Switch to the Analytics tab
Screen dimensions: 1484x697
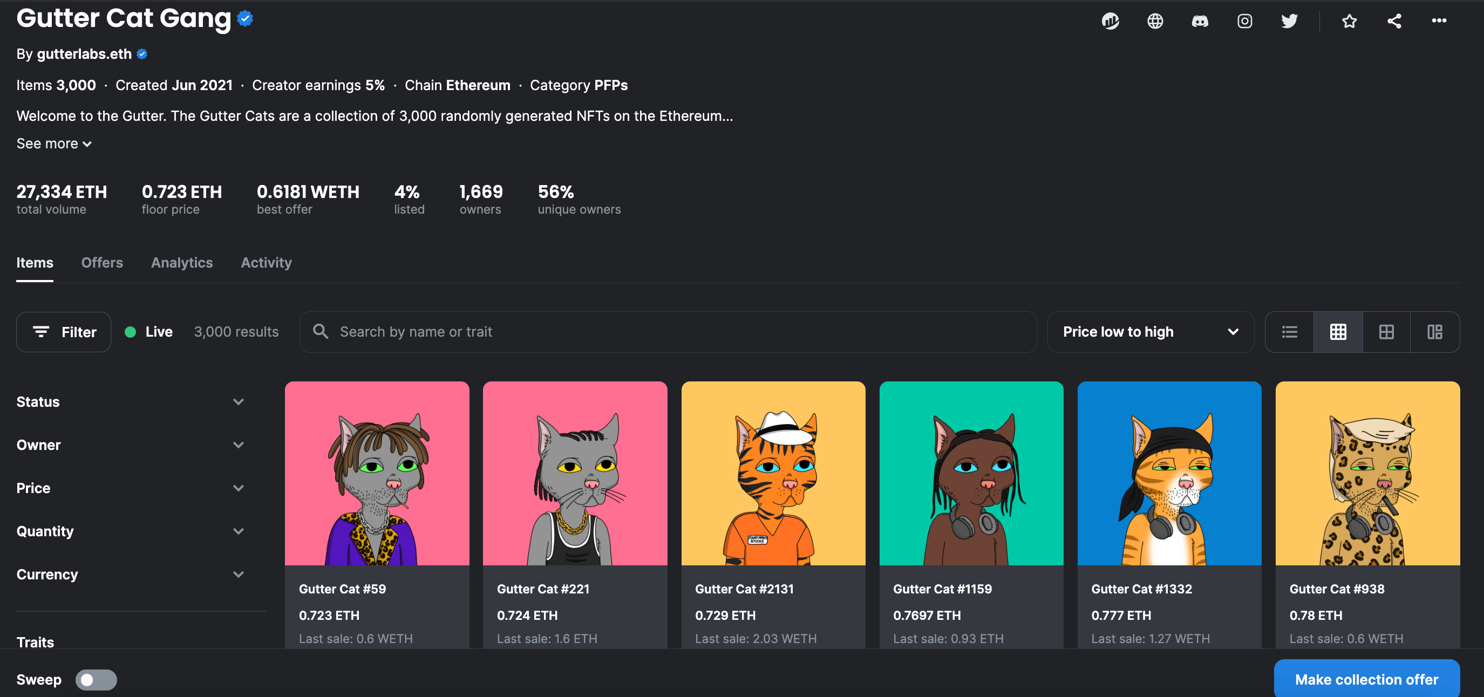181,263
